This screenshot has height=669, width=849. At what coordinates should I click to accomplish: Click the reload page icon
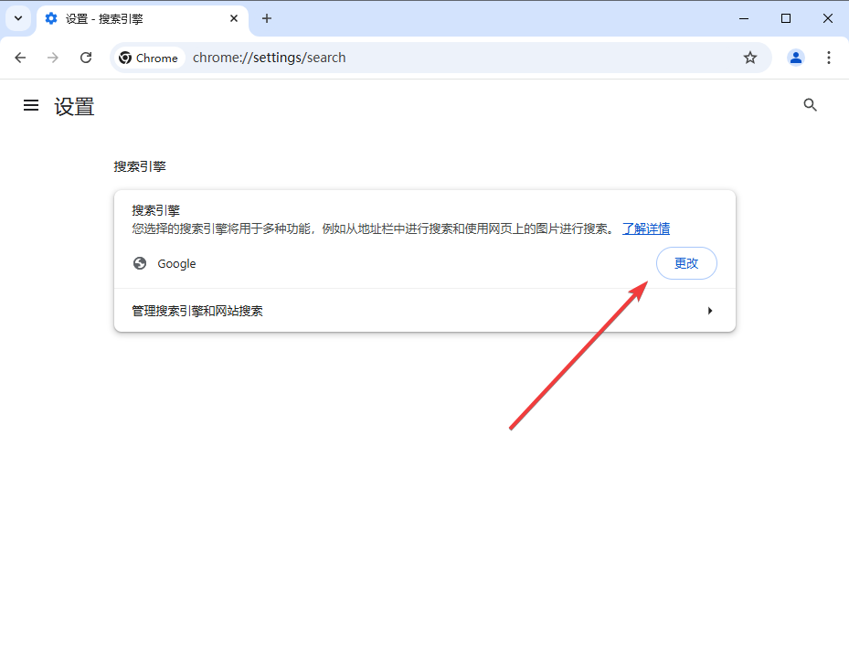click(85, 57)
